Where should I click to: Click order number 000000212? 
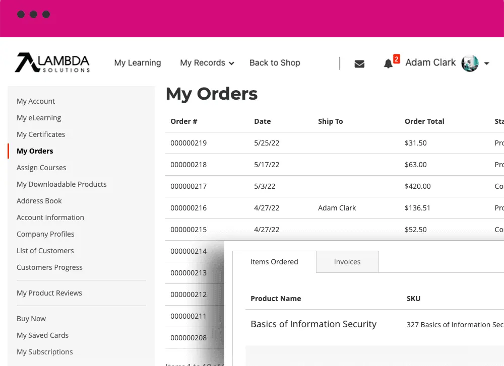pos(188,295)
